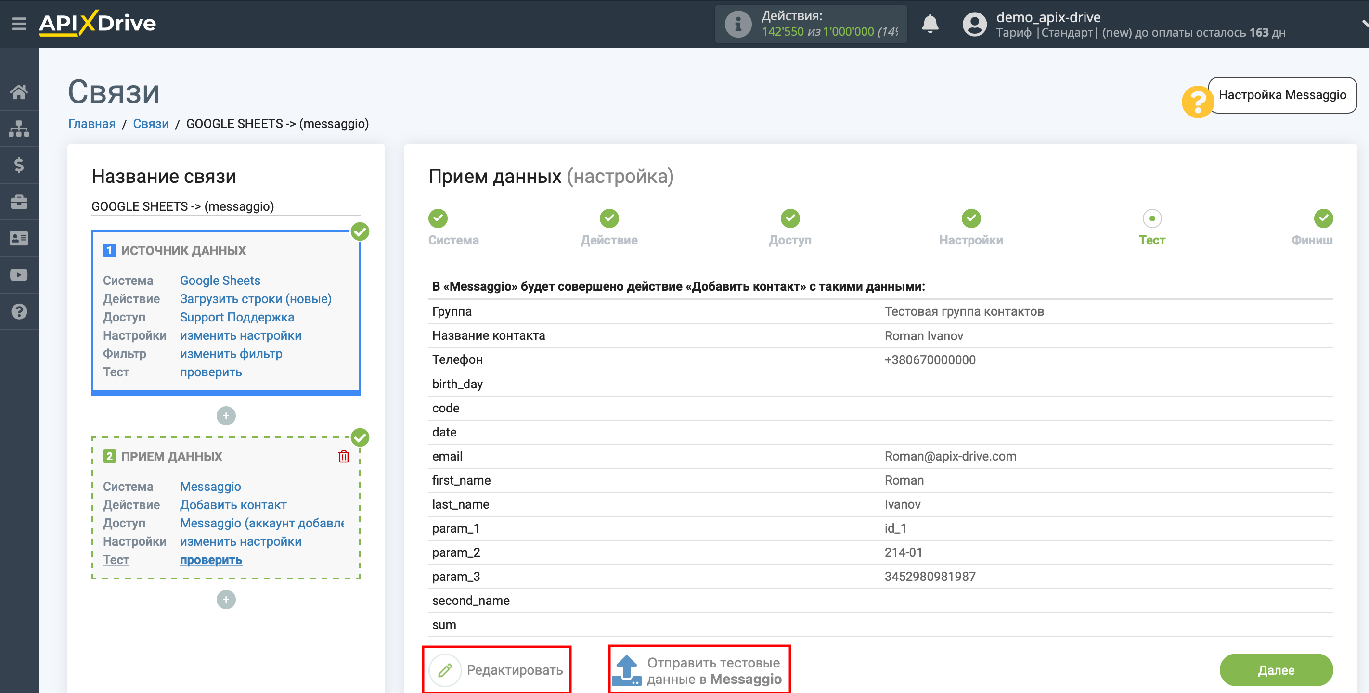Screen dimensions: 1369x693
Task: Click 3452980981987 param_3 value
Action: point(930,577)
